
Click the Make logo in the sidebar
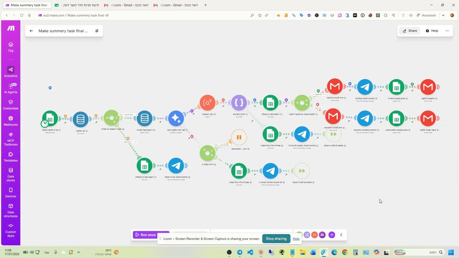coord(11,28)
